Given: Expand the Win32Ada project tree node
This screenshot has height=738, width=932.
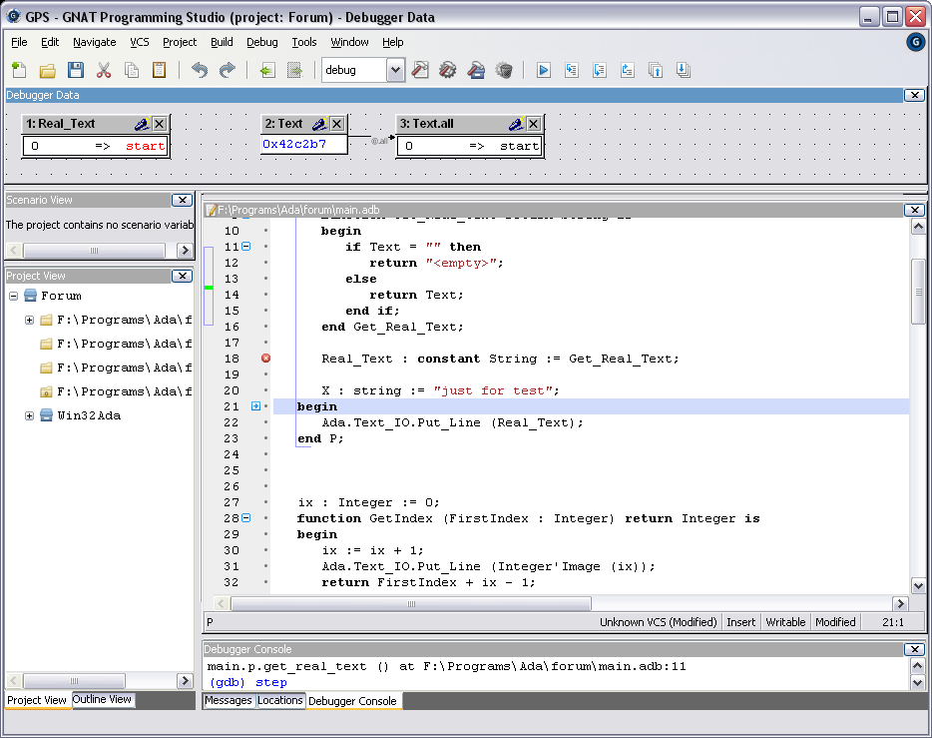Looking at the screenshot, I should pos(30,415).
